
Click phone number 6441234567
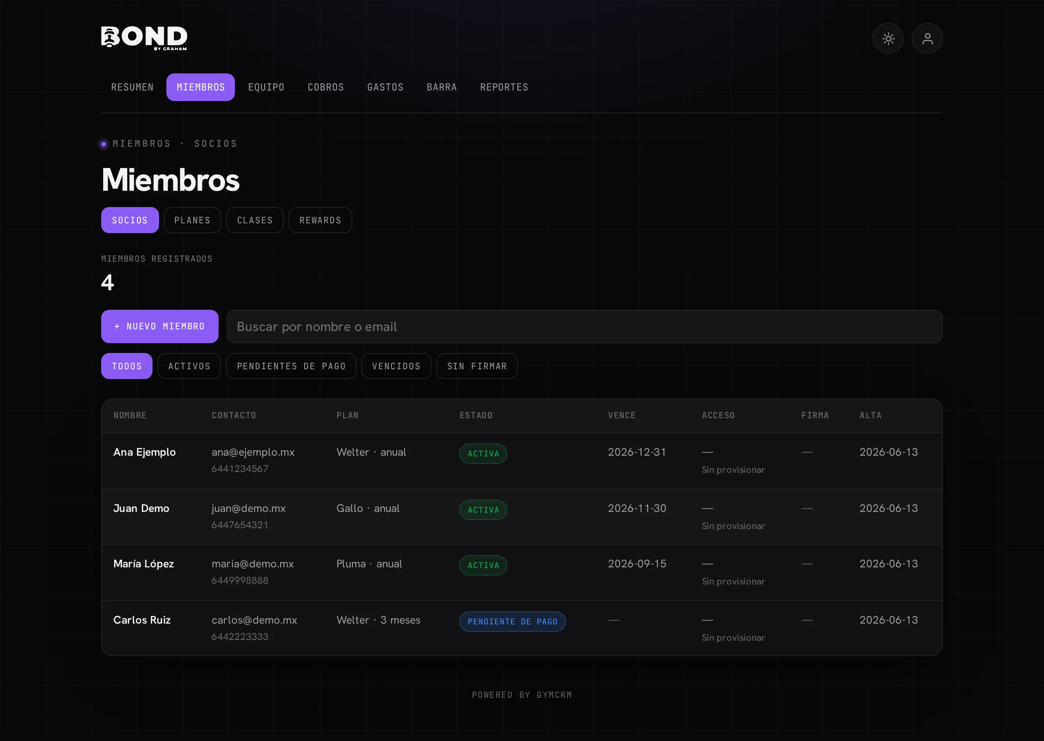[240, 469]
